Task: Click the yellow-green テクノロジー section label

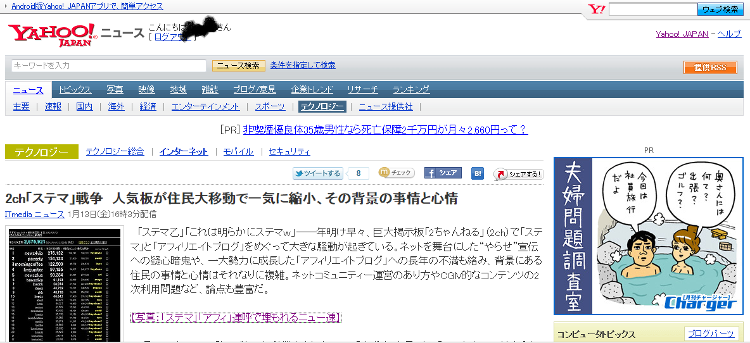Action: tap(42, 152)
